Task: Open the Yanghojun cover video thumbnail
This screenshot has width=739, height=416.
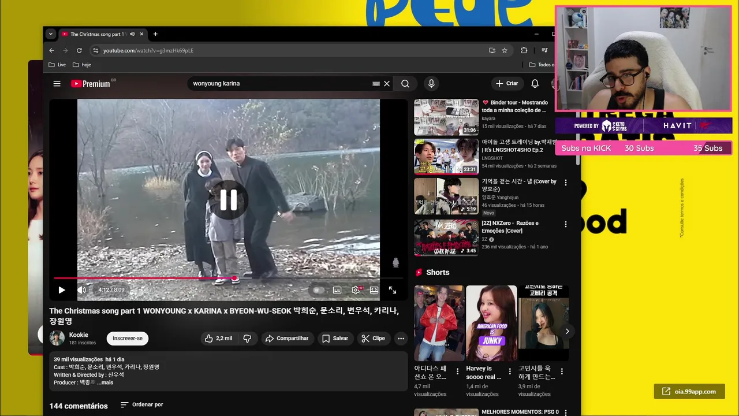Action: (x=446, y=196)
